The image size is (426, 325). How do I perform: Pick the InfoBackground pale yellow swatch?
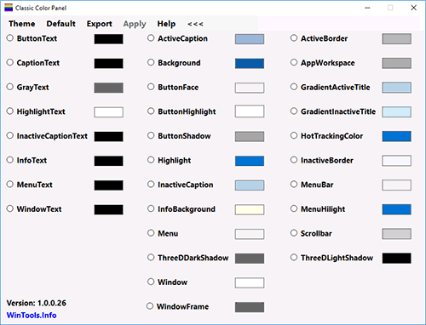[x=250, y=210]
